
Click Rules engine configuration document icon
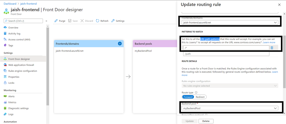(x=5, y=71)
